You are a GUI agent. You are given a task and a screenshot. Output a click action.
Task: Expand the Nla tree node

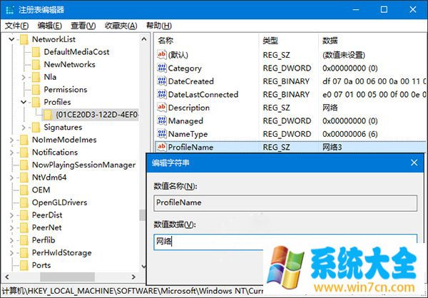pos(24,77)
